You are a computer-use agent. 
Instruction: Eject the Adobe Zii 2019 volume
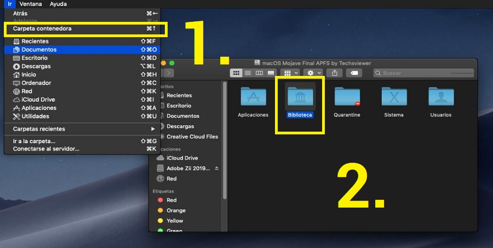coord(216,168)
